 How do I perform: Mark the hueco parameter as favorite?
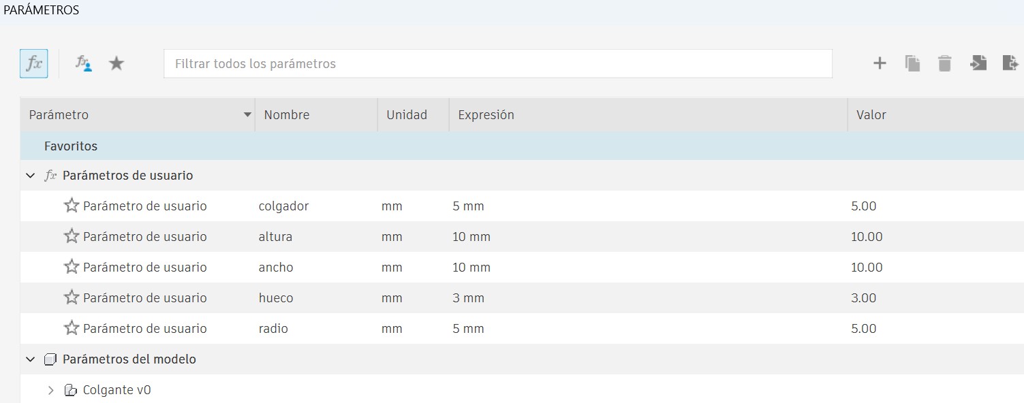[x=71, y=297]
